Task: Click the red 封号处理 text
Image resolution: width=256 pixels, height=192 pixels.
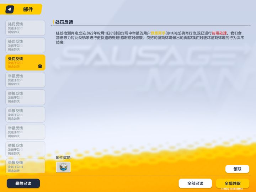Action: (x=219, y=33)
